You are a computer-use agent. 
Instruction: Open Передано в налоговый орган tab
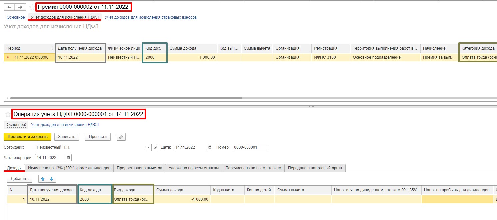click(x=315, y=168)
